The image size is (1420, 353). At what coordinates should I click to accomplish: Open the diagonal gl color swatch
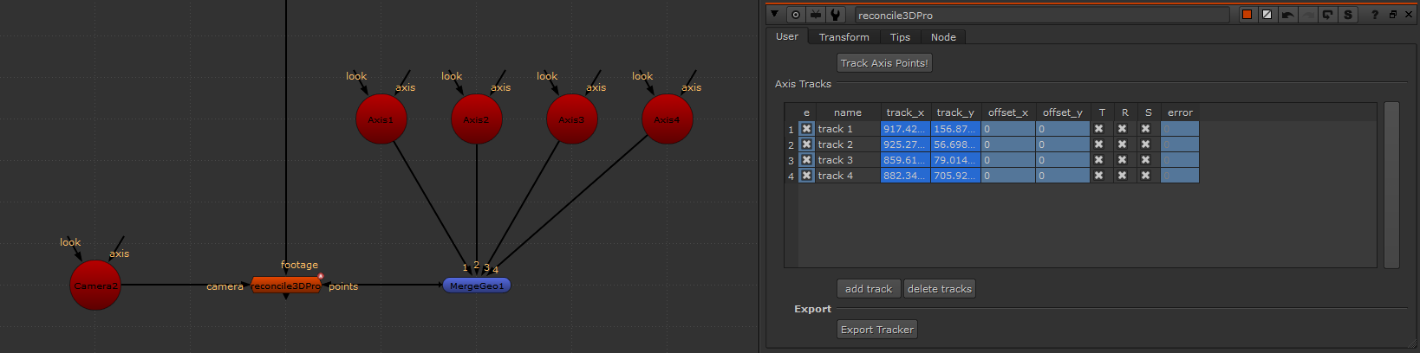[x=1267, y=15]
